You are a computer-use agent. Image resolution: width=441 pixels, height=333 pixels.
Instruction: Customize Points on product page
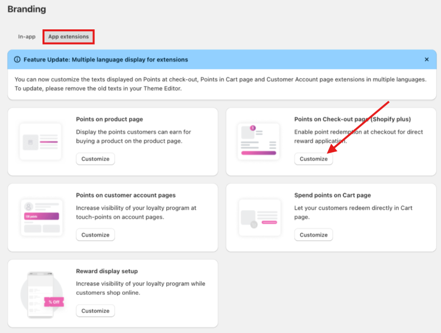click(x=95, y=159)
